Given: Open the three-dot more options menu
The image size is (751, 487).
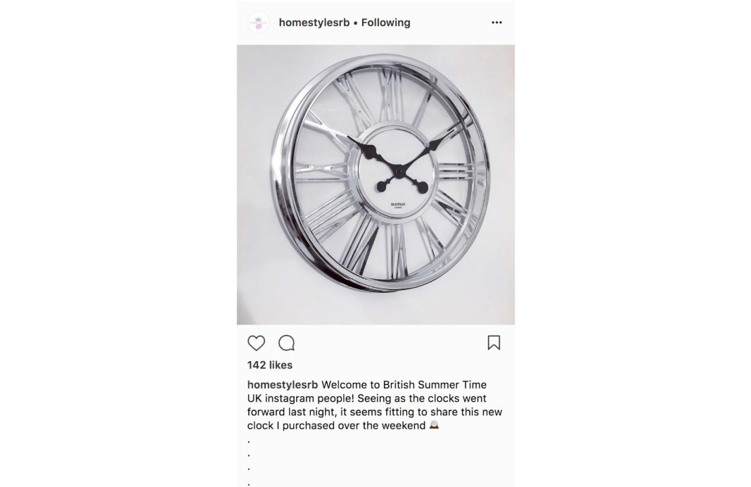Looking at the screenshot, I should 496,23.
